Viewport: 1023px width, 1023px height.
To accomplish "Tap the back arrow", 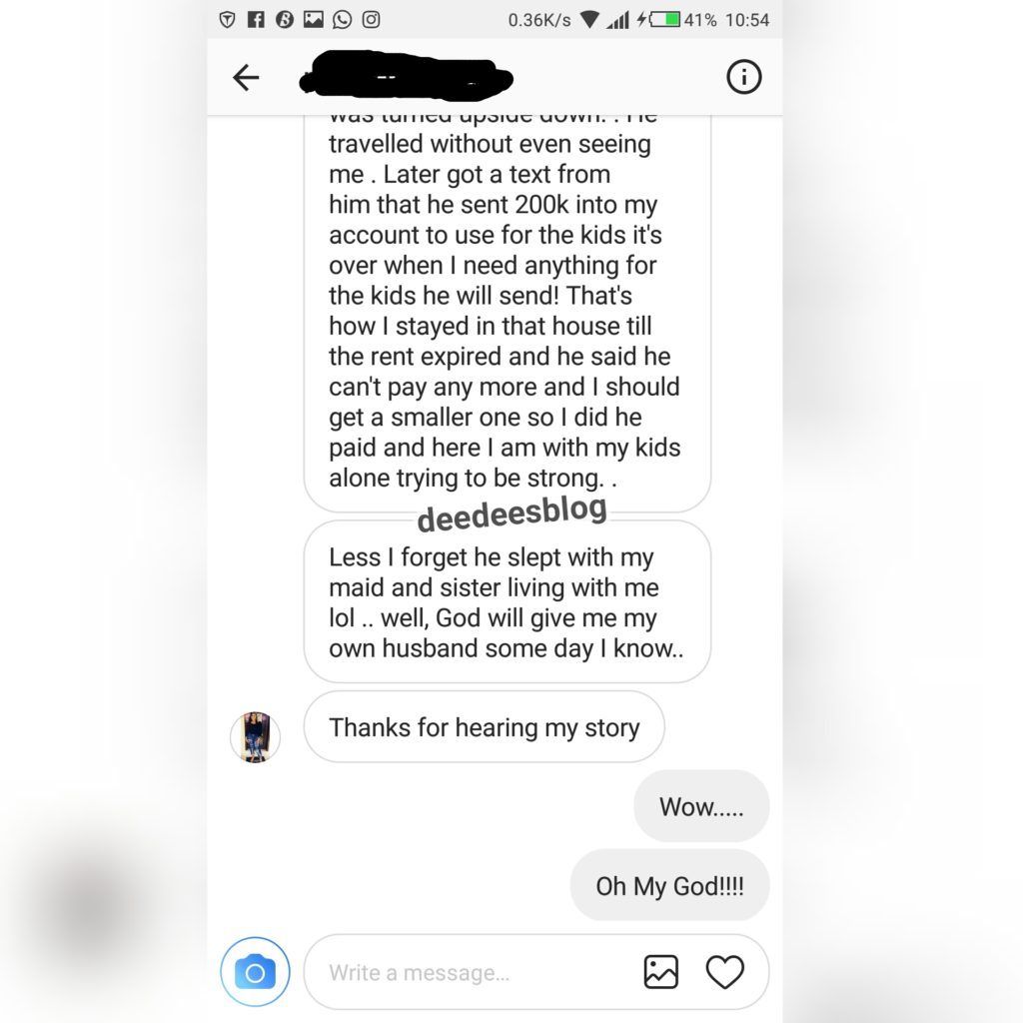I will point(246,78).
